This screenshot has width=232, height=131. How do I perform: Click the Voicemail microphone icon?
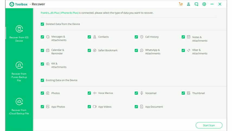pyautogui.click(x=141, y=93)
